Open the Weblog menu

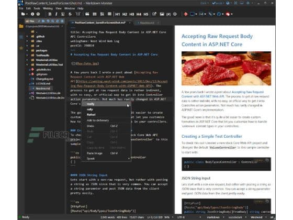point(48,8)
